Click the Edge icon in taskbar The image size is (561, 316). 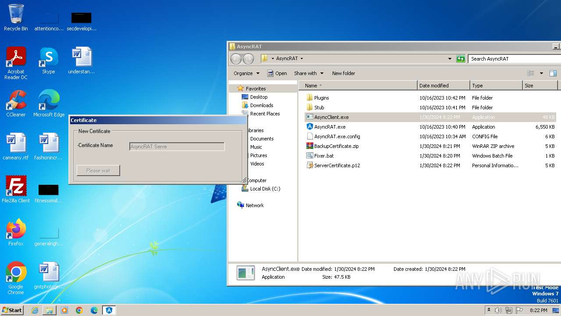coord(94,310)
